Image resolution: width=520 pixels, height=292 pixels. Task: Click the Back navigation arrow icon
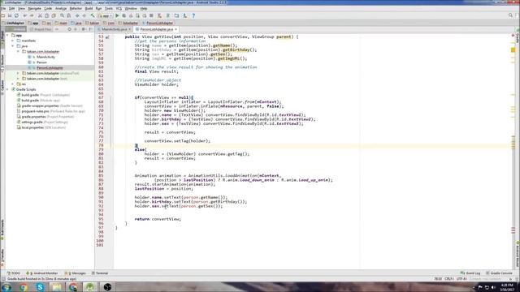coord(77,15)
